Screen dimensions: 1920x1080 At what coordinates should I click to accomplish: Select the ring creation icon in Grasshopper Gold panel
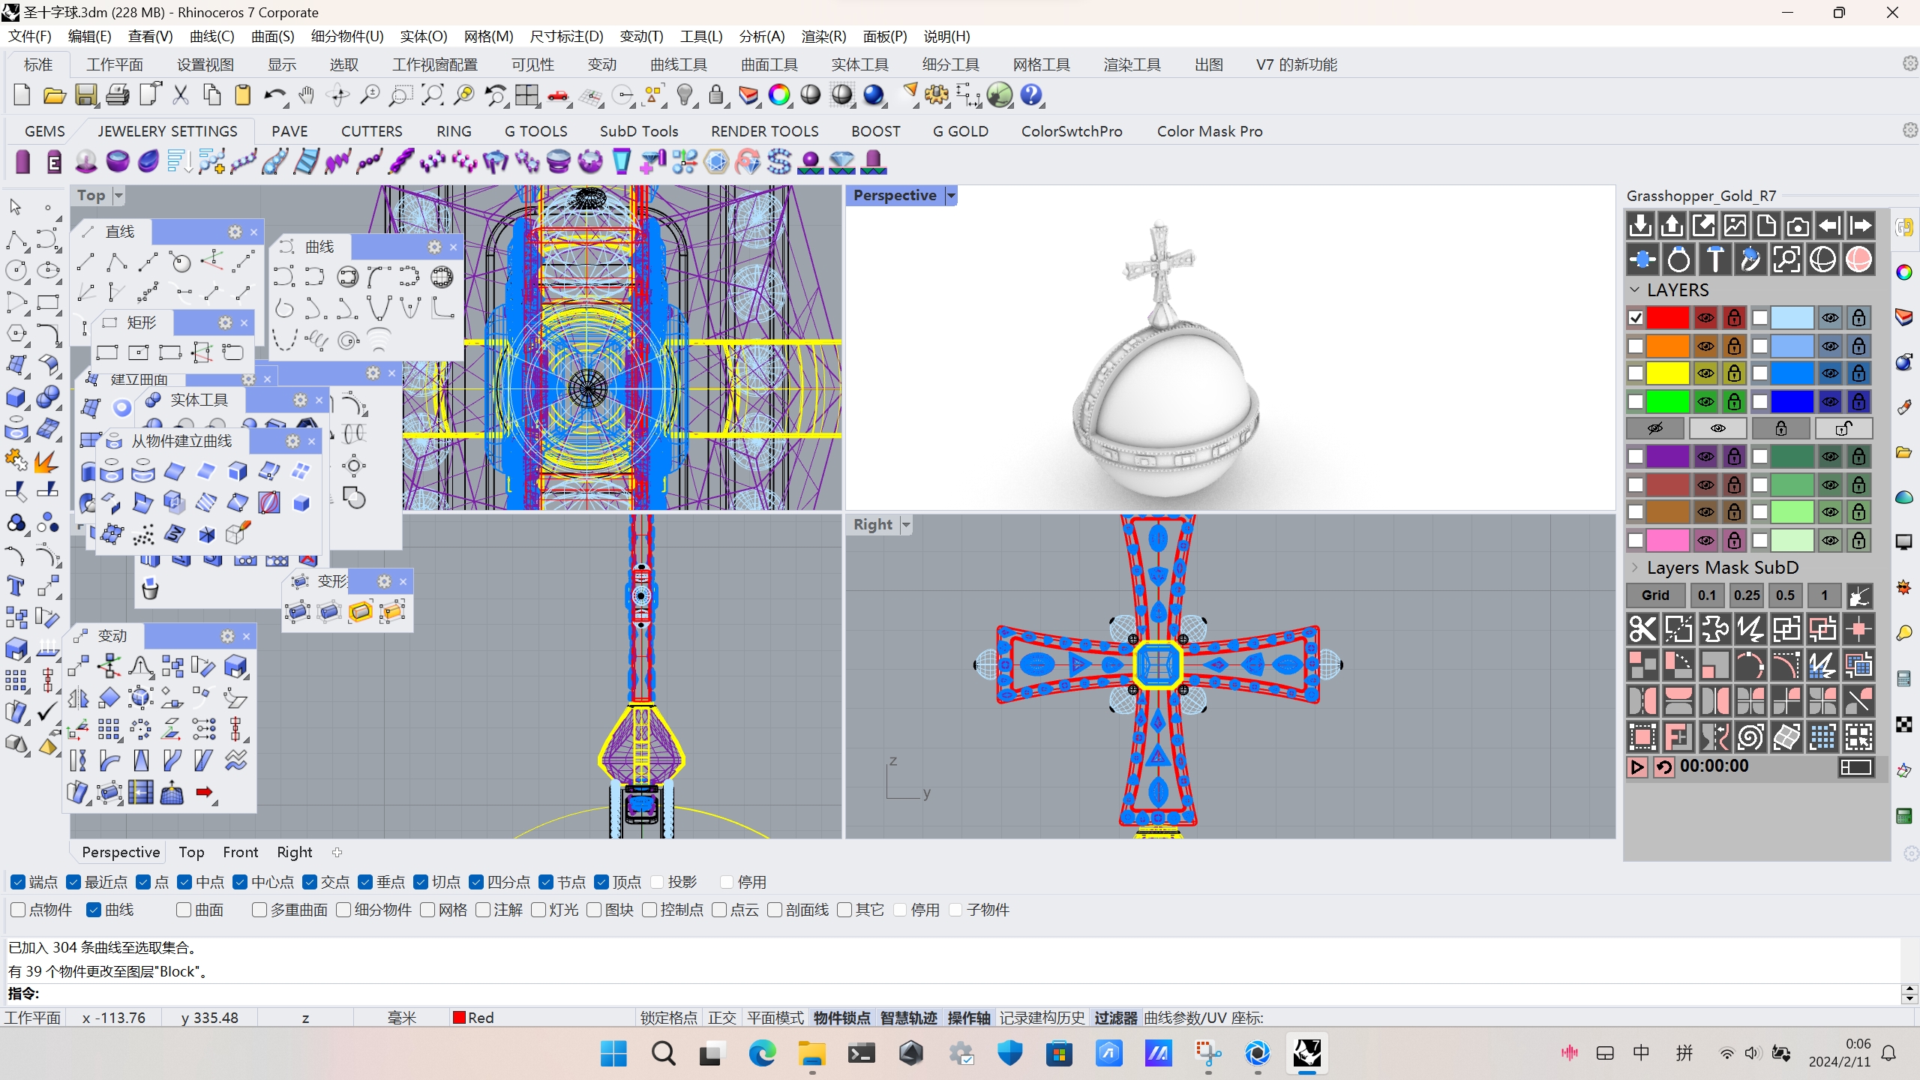coord(1678,259)
